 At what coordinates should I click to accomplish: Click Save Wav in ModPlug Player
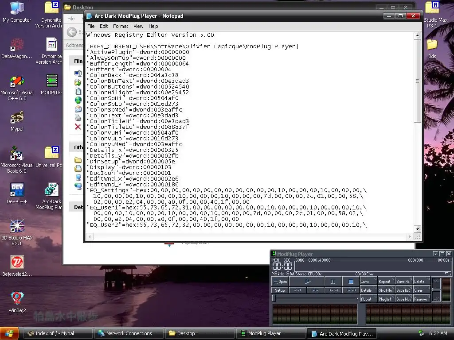[403, 299]
